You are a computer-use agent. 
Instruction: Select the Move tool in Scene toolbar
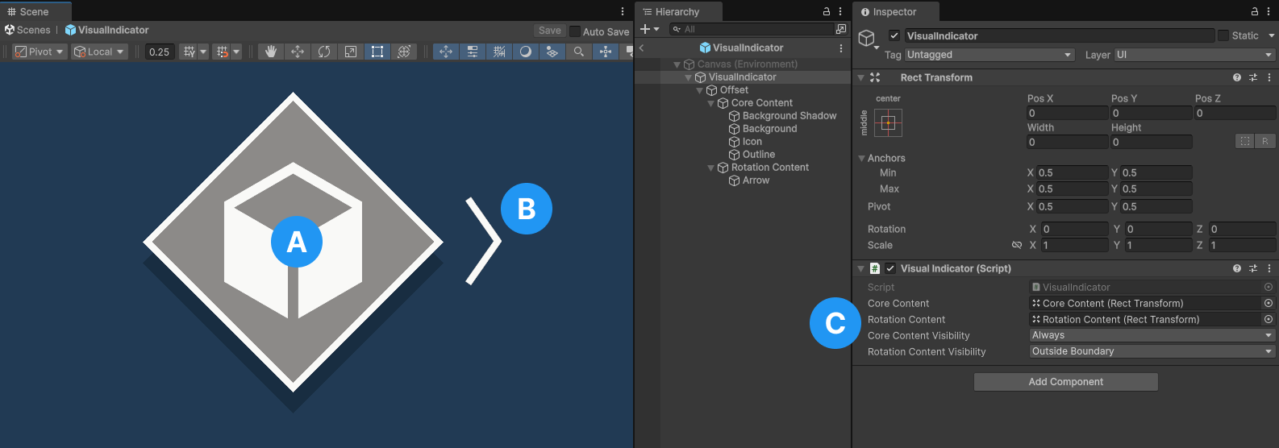click(x=298, y=52)
